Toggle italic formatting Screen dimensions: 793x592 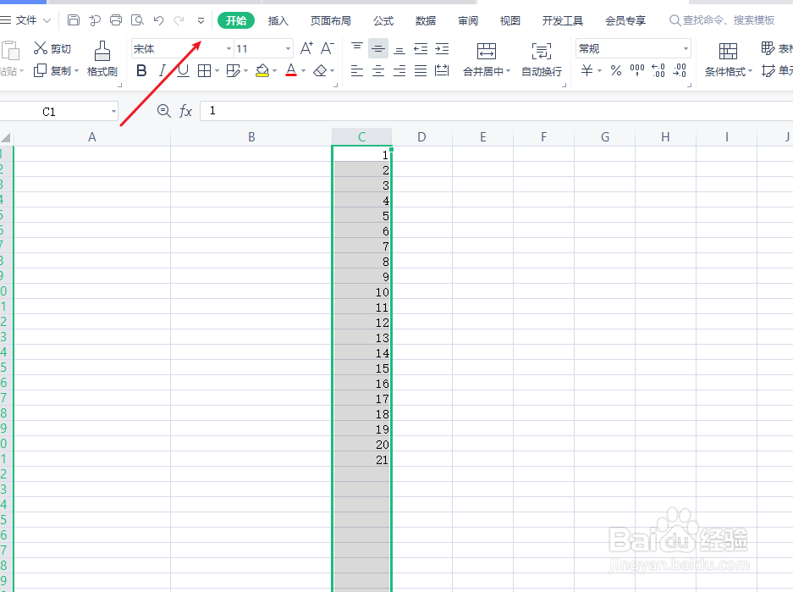pos(162,71)
